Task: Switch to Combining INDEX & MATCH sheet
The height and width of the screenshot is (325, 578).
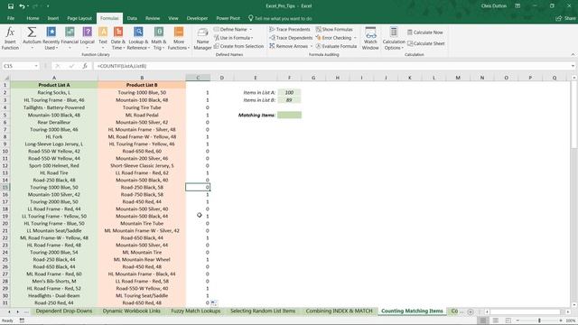Action: tap(340, 311)
